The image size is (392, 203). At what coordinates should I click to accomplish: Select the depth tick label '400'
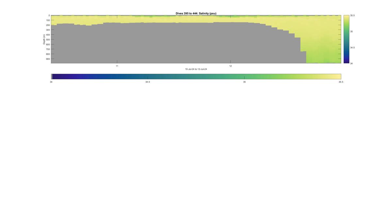(48, 35)
